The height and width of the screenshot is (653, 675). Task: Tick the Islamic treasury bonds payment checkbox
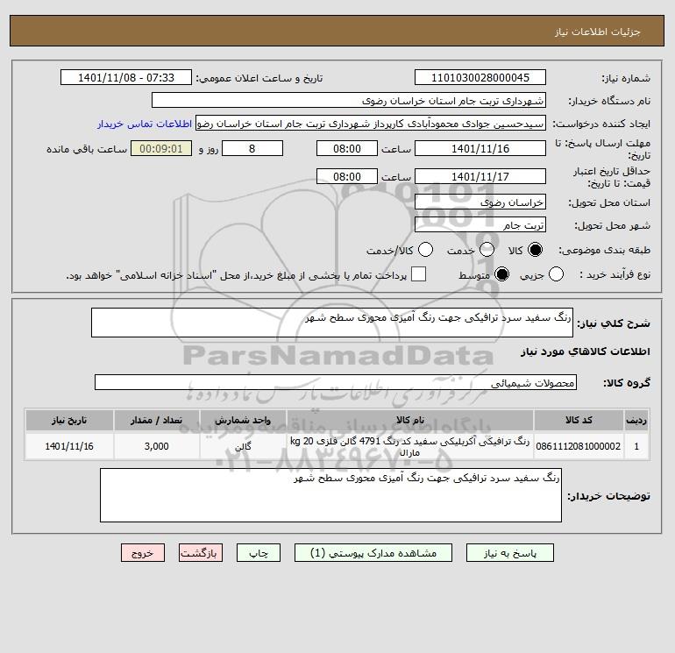[418, 274]
